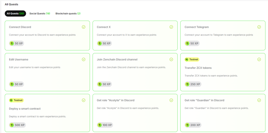Screen dimensions: 268x133
Task: Select the All Quests tab
Action: [x=15, y=13]
